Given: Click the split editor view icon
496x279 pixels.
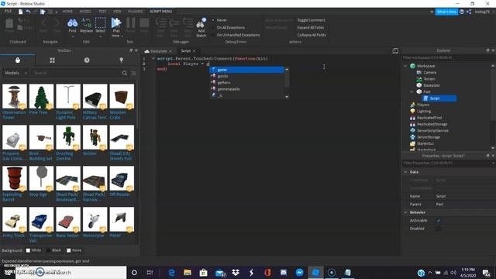Looking at the screenshot, I should pos(395,51).
